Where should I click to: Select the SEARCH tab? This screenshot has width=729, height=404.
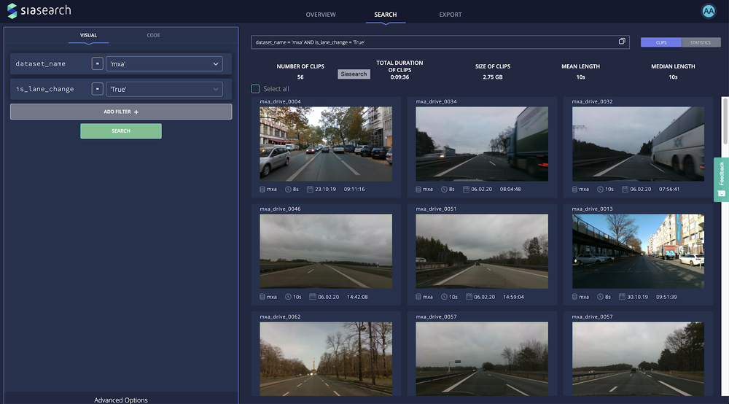point(386,15)
